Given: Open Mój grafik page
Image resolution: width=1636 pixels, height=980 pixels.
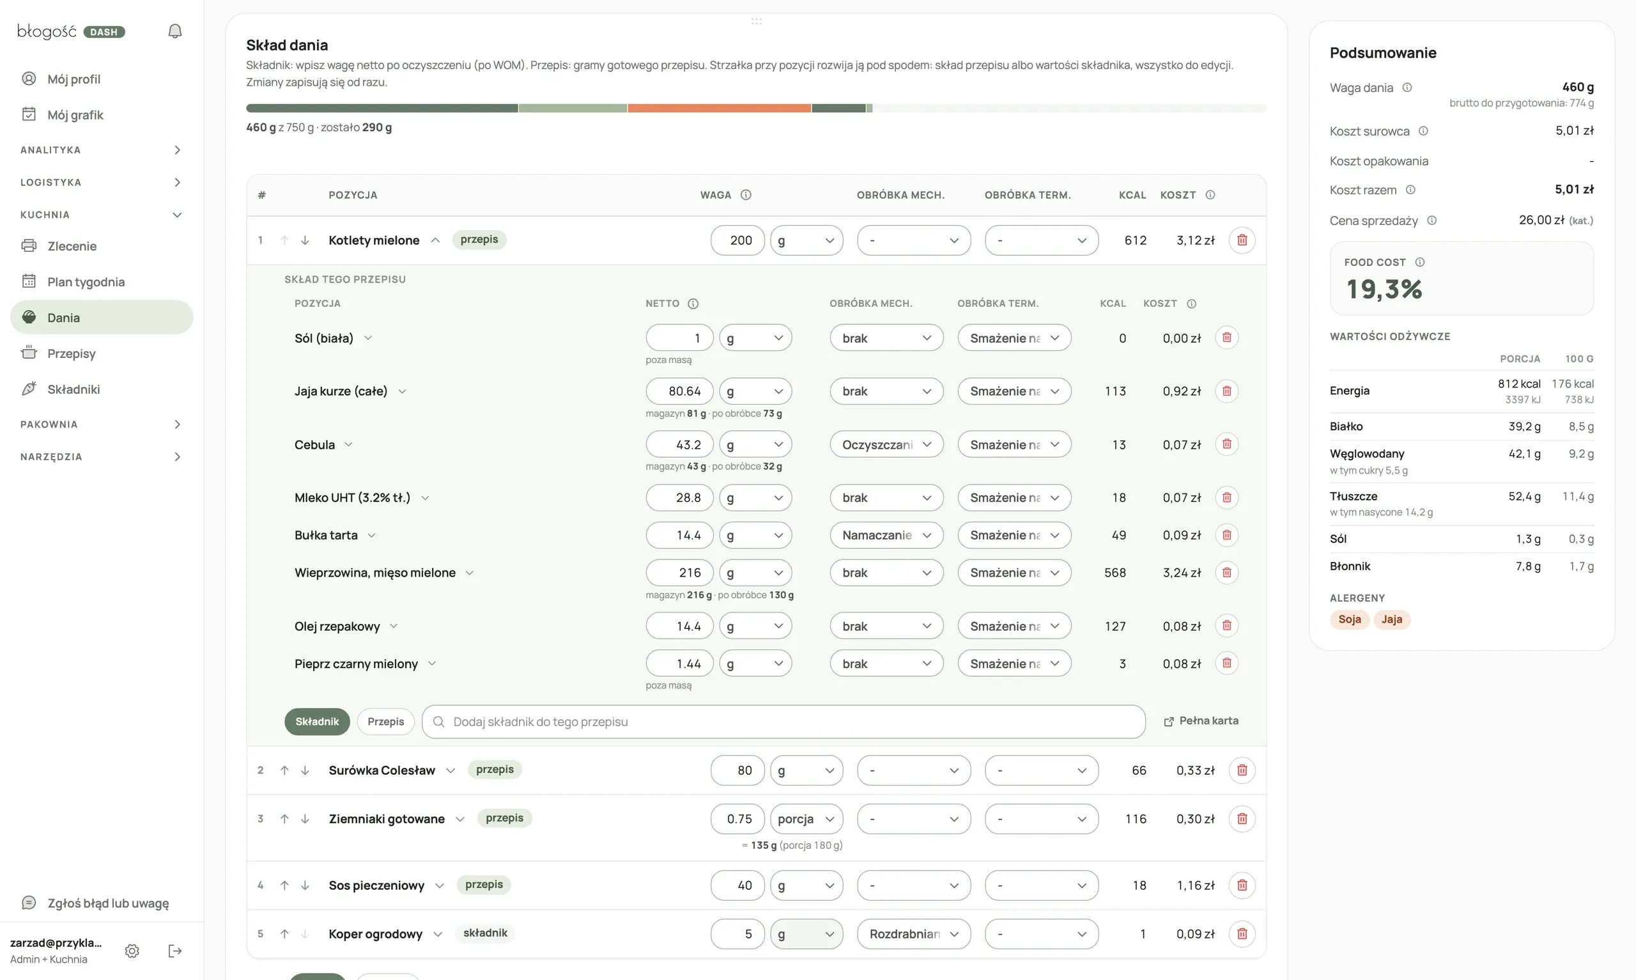Looking at the screenshot, I should (102, 115).
